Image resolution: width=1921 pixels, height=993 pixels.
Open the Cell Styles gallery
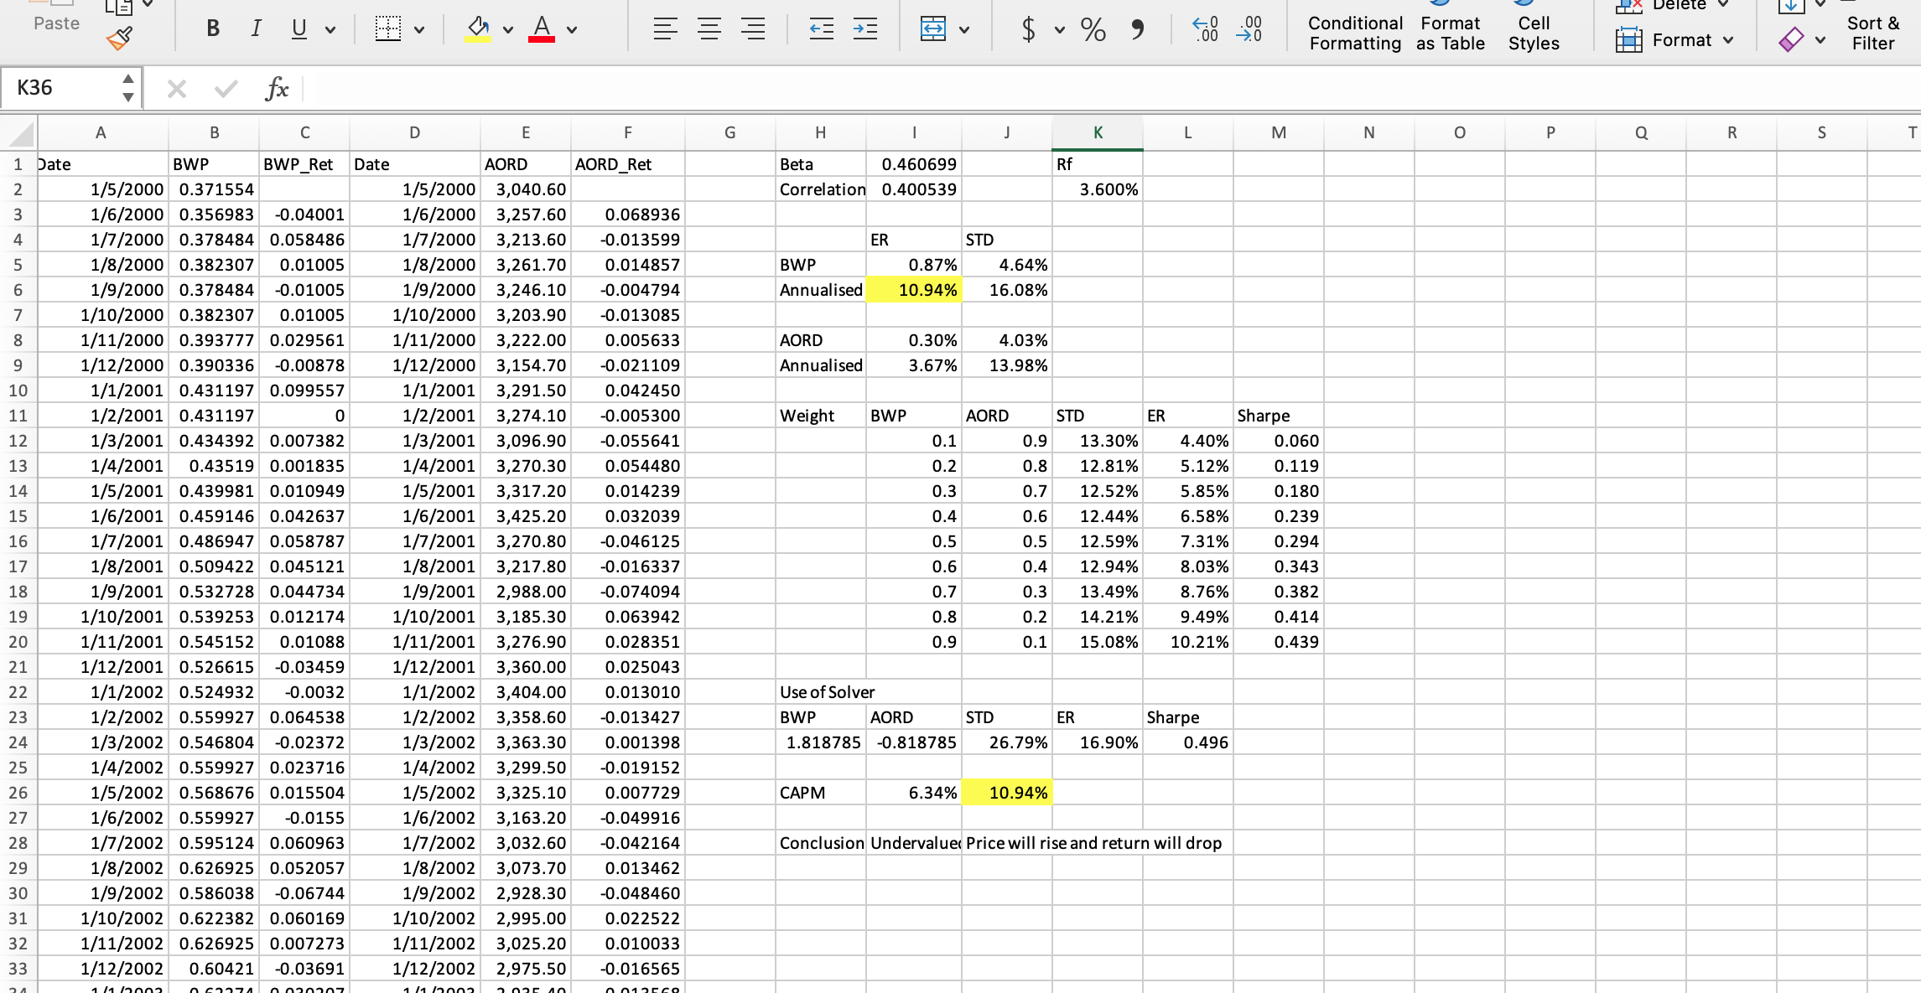(x=1533, y=34)
